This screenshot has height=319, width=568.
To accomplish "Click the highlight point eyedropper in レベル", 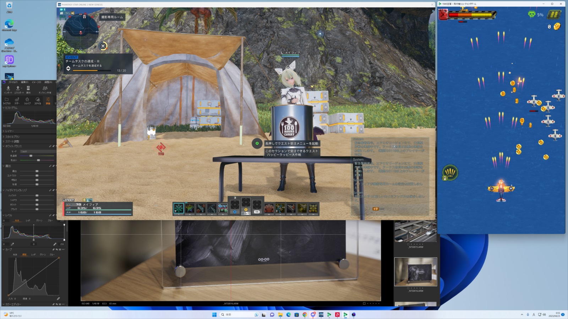I will 55,244.
